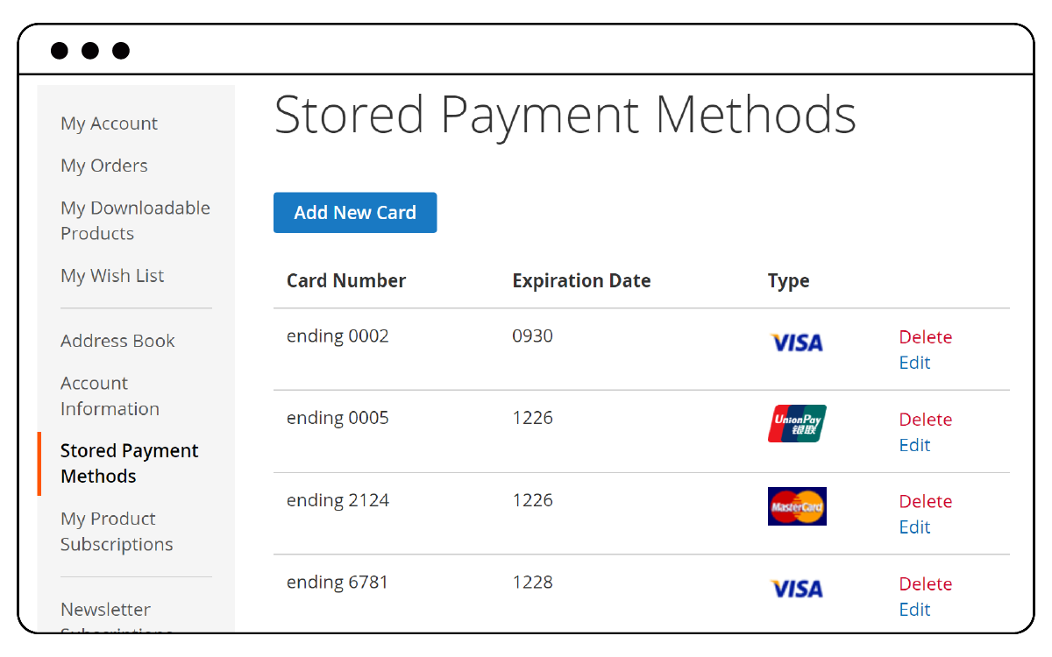
Task: Click the 'ending 2124' card number
Action: [x=338, y=500]
